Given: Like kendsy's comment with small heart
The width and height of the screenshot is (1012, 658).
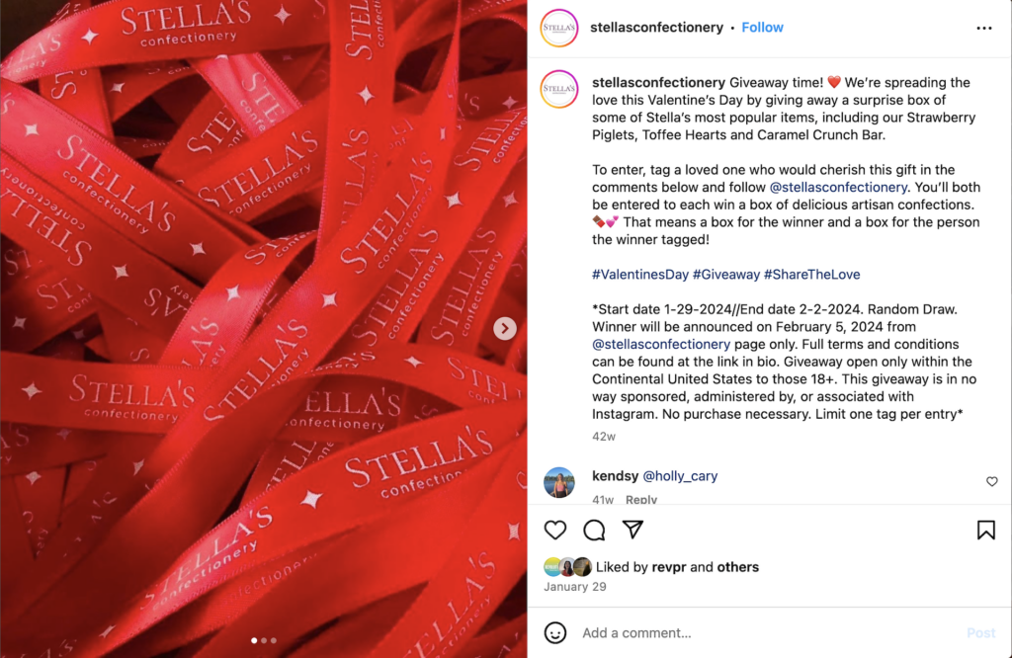Looking at the screenshot, I should (992, 481).
